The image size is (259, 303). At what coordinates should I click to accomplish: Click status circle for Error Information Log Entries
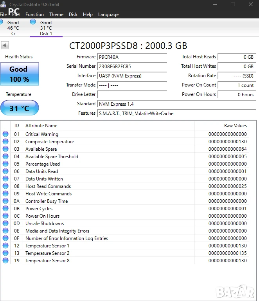point(5,238)
